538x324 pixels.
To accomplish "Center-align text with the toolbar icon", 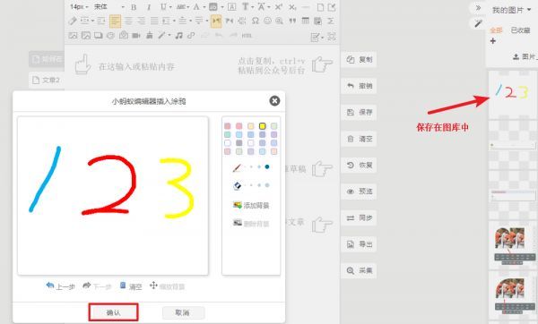I will tap(128, 21).
